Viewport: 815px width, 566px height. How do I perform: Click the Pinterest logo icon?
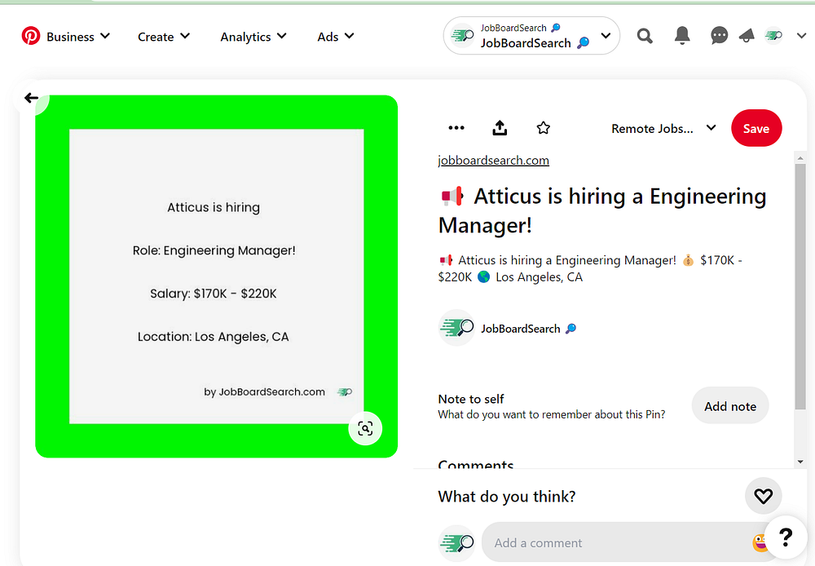[31, 36]
